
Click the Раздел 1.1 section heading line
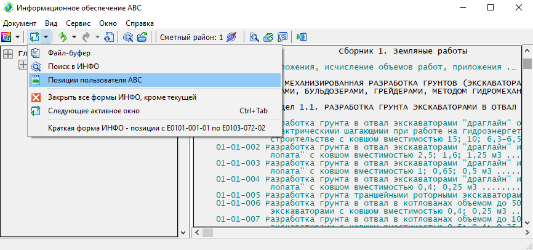[401, 107]
